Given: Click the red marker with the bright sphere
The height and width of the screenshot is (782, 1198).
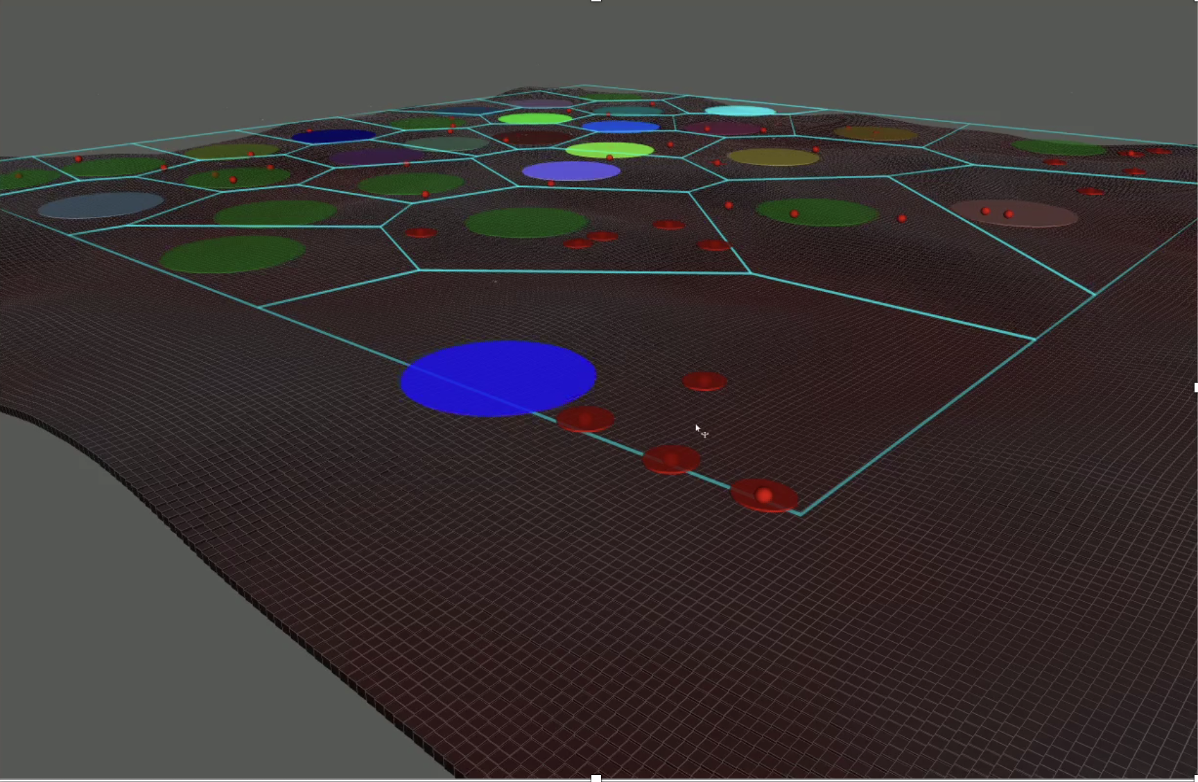Looking at the screenshot, I should [x=764, y=495].
